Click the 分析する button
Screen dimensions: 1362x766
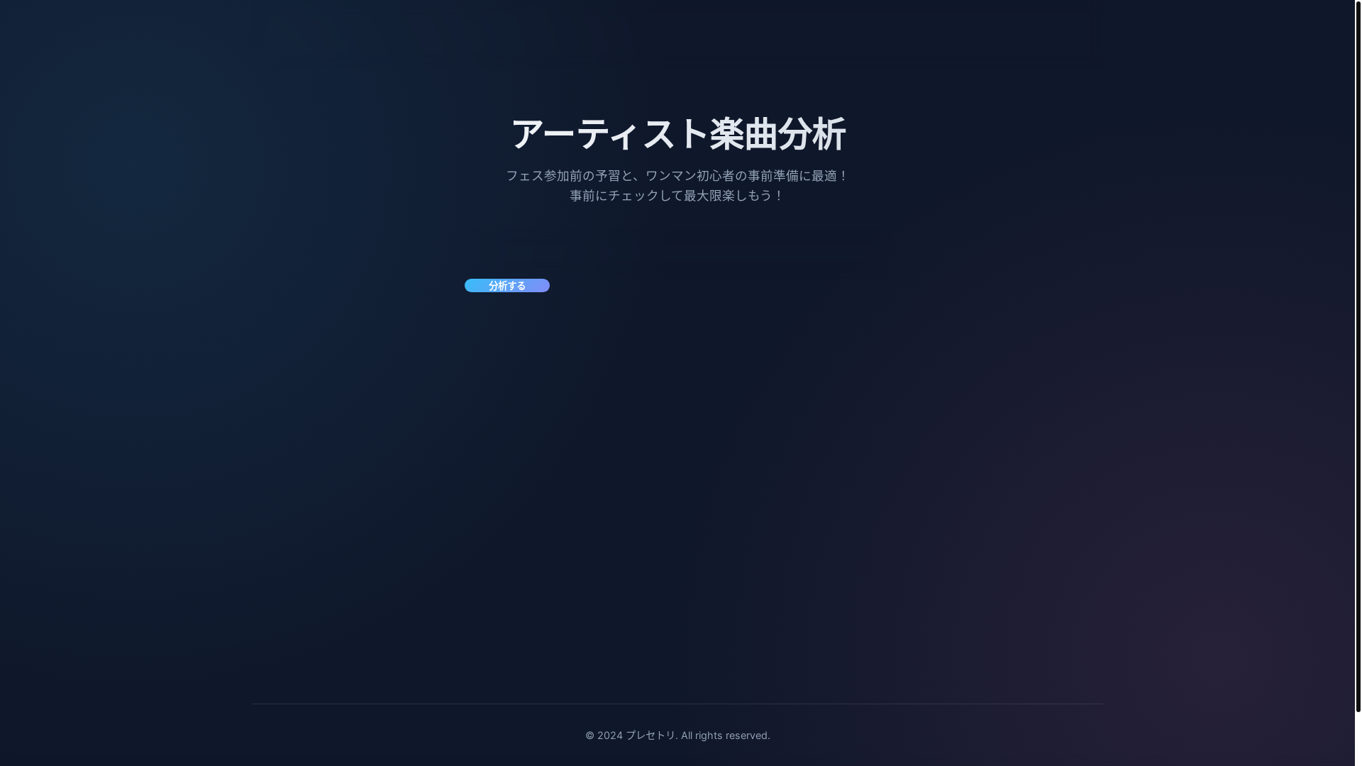506,285
